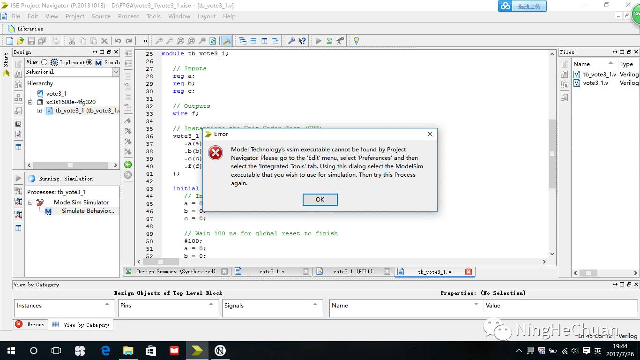This screenshot has width=640, height=360.
Task: Click the lightbulb tips icon in toolbar
Action: point(356,41)
